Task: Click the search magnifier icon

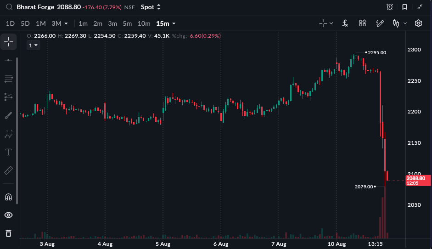Action: click(x=9, y=7)
